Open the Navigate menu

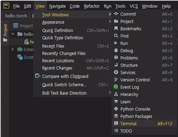pyautogui.click(x=57, y=6)
